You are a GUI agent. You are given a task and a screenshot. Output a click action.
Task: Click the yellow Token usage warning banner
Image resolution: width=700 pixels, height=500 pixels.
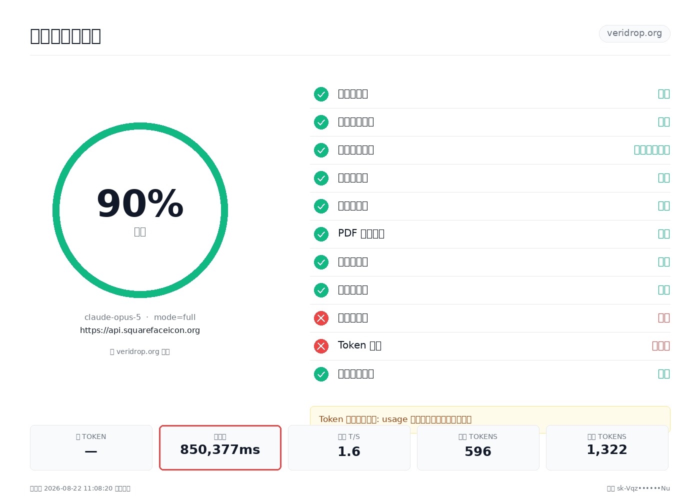(x=490, y=419)
